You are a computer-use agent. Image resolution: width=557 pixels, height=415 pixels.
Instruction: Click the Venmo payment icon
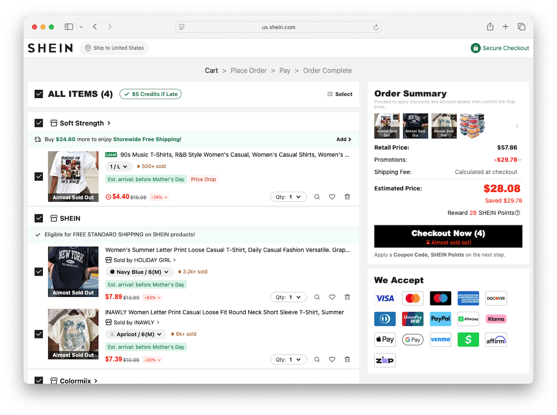click(x=440, y=339)
